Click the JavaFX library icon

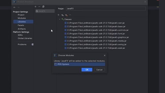coord(37,11)
